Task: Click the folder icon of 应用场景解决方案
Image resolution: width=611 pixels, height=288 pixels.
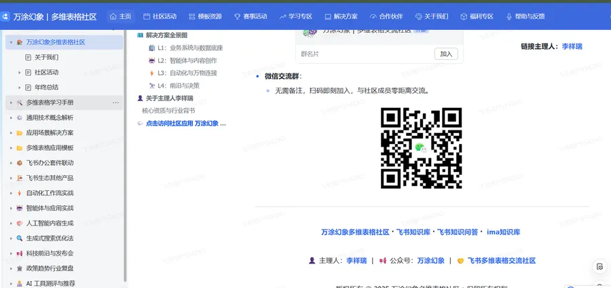Action: pyautogui.click(x=20, y=133)
